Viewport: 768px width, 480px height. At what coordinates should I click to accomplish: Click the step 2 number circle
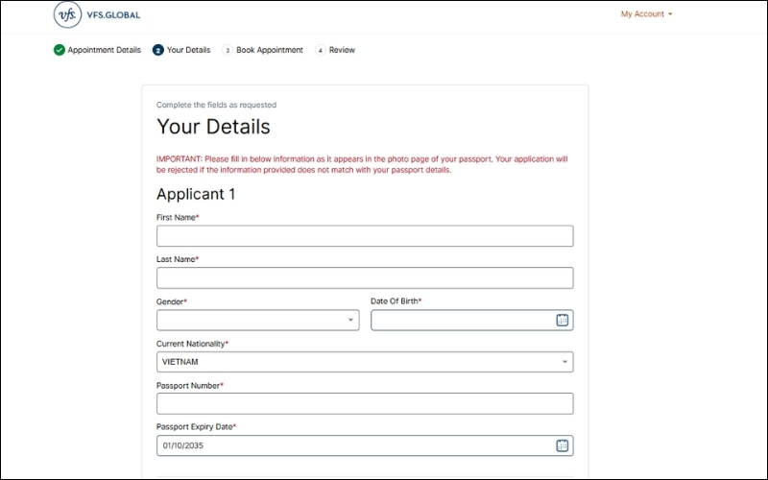[x=158, y=50]
